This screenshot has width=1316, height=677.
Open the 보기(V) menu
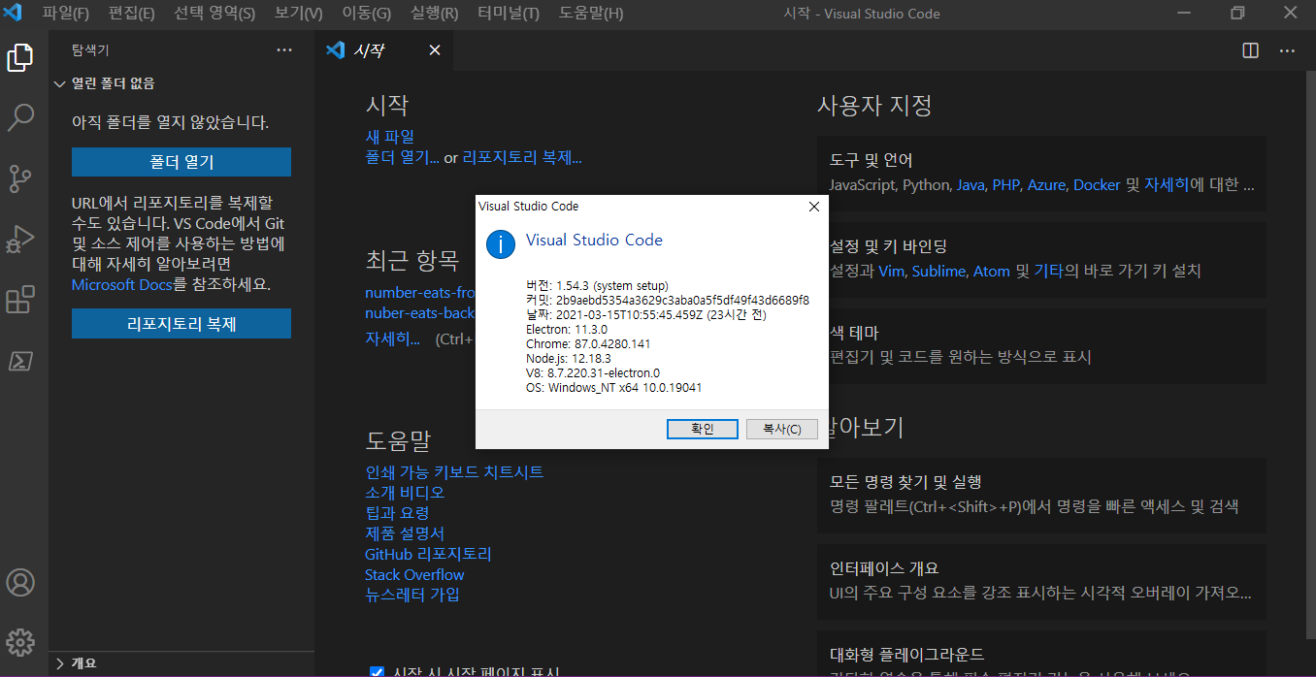tap(299, 14)
